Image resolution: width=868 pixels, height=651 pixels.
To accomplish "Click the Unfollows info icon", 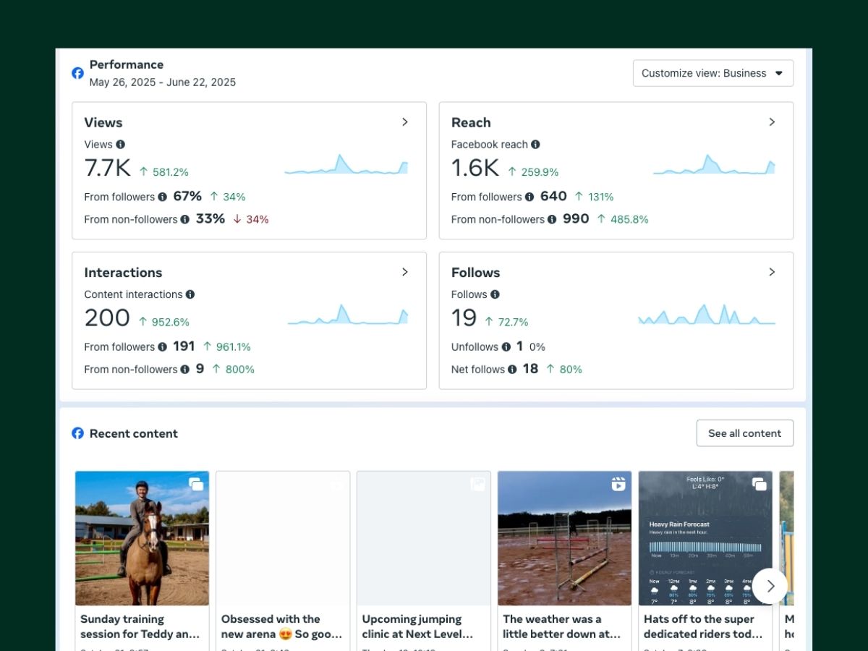I will [506, 346].
